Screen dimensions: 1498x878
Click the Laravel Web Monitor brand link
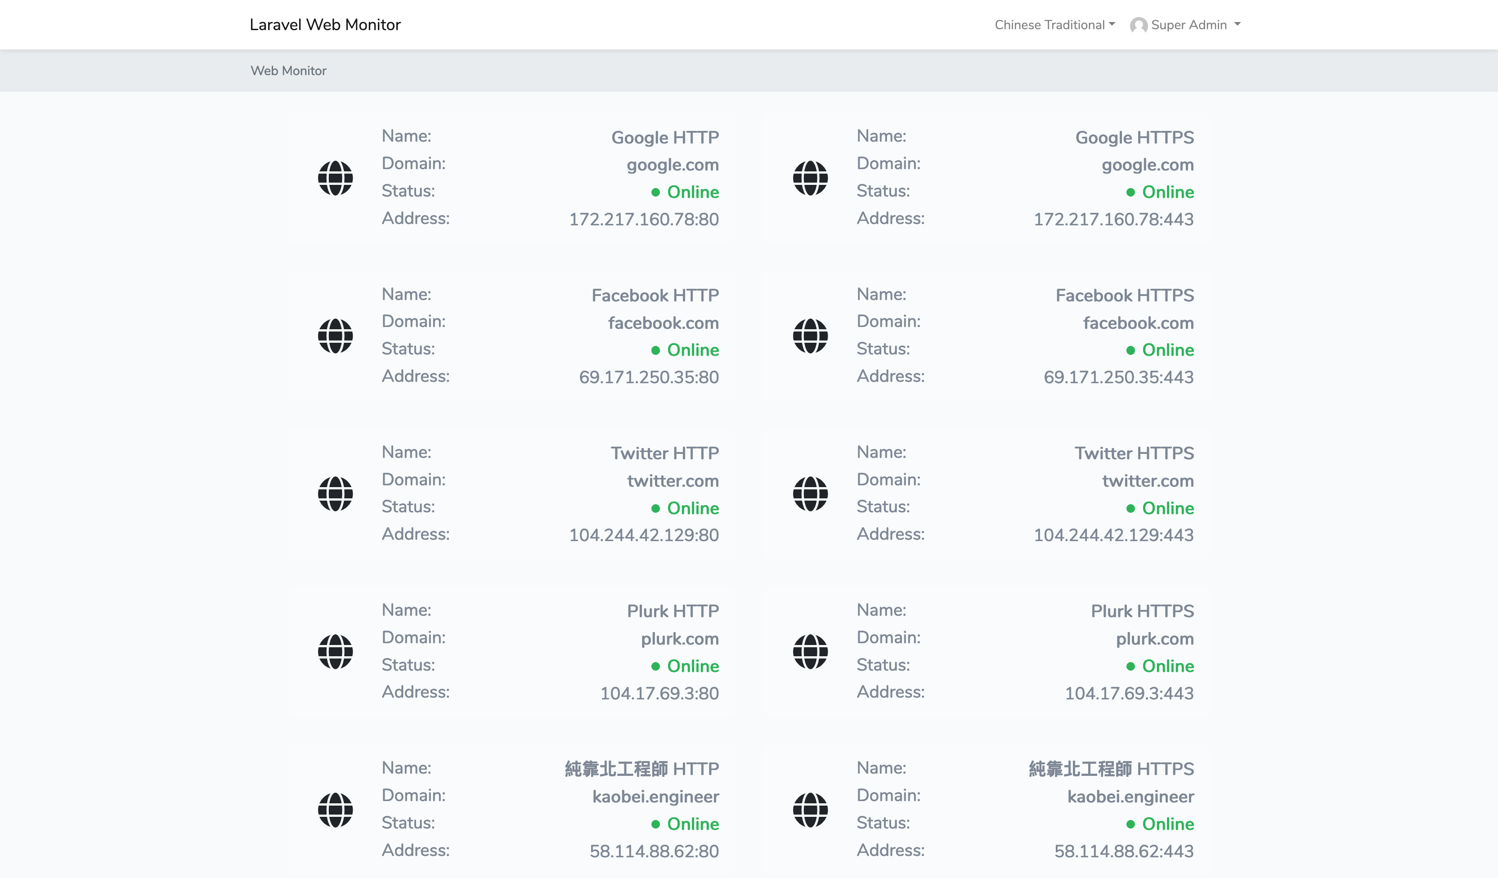(x=325, y=25)
